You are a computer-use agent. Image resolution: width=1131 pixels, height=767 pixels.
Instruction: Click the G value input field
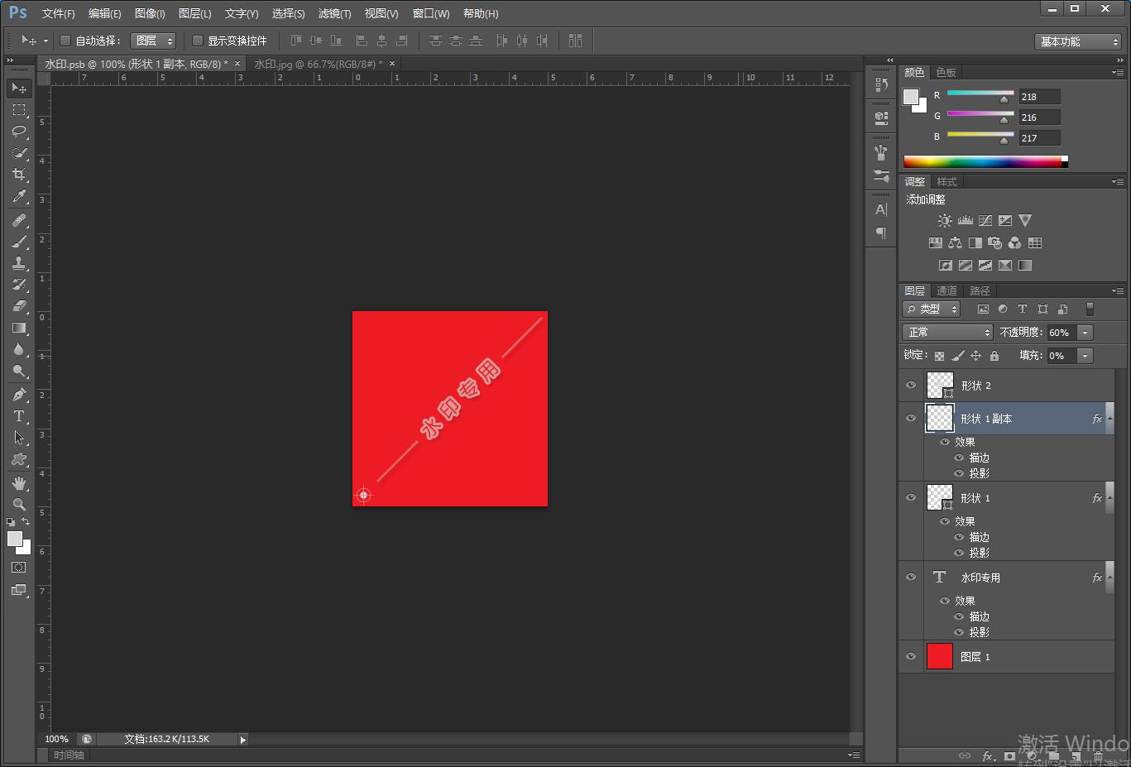pos(1039,117)
